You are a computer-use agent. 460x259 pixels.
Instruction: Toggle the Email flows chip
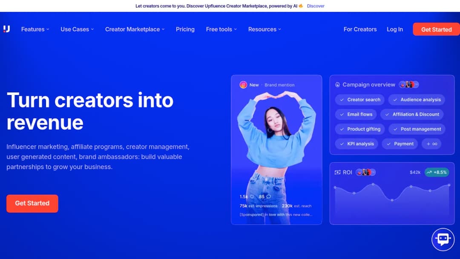click(x=356, y=115)
